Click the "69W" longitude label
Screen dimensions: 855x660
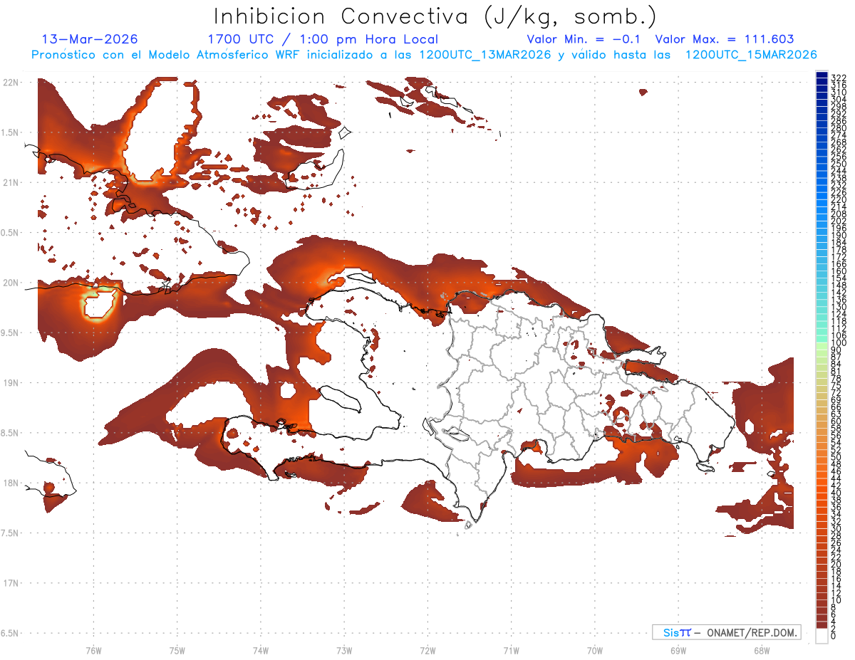point(678,650)
